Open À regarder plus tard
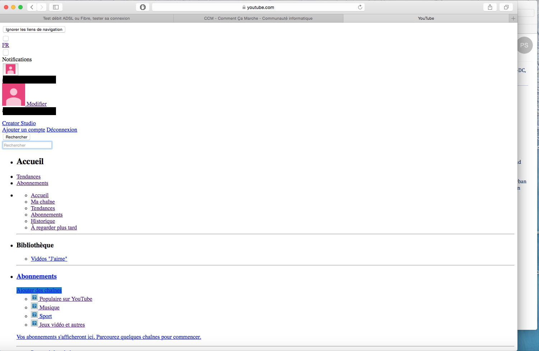This screenshot has height=351, width=539. point(54,228)
